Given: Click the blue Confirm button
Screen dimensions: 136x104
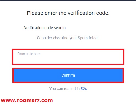Looking at the screenshot, I should pos(68,75).
